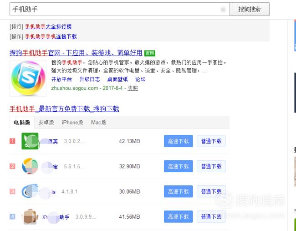This screenshot has width=296, height=231.
Task: Click the green 官网 badge
Action: pyautogui.click(x=150, y=53)
